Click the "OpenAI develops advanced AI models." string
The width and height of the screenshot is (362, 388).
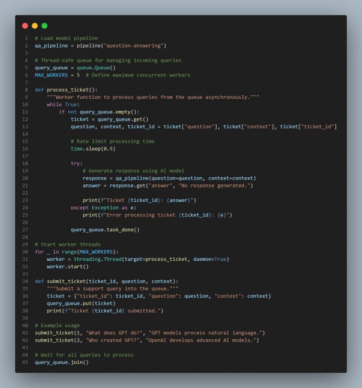pos(201,340)
